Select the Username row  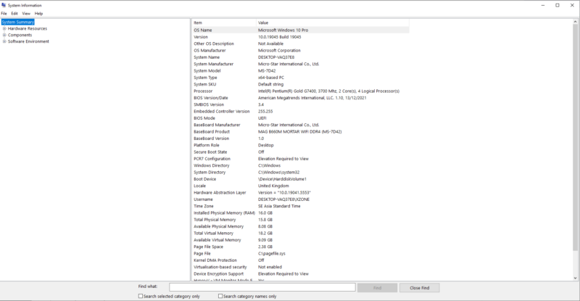click(300, 199)
